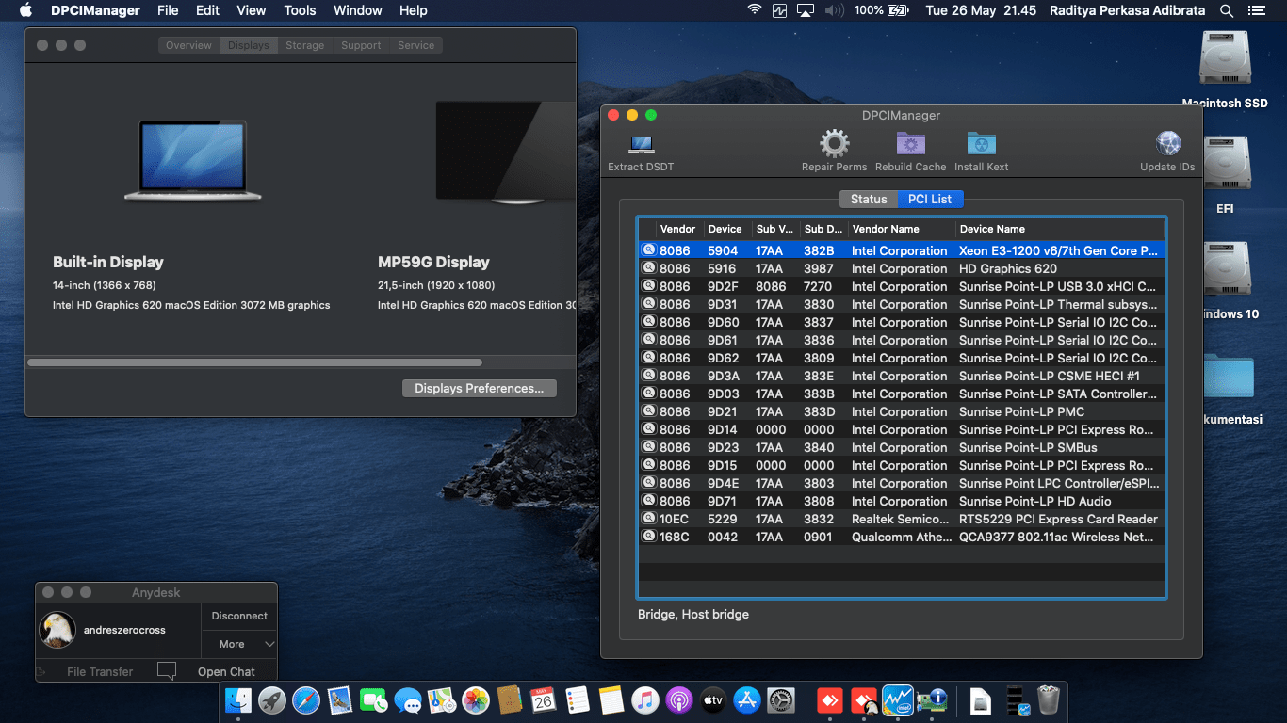This screenshot has height=723, width=1287.
Task: Open Podcasts from the Dock
Action: pyautogui.click(x=679, y=700)
